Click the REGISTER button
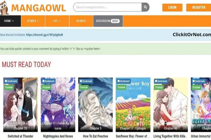Viewport: 211px width, 140px height. (x=199, y=8)
